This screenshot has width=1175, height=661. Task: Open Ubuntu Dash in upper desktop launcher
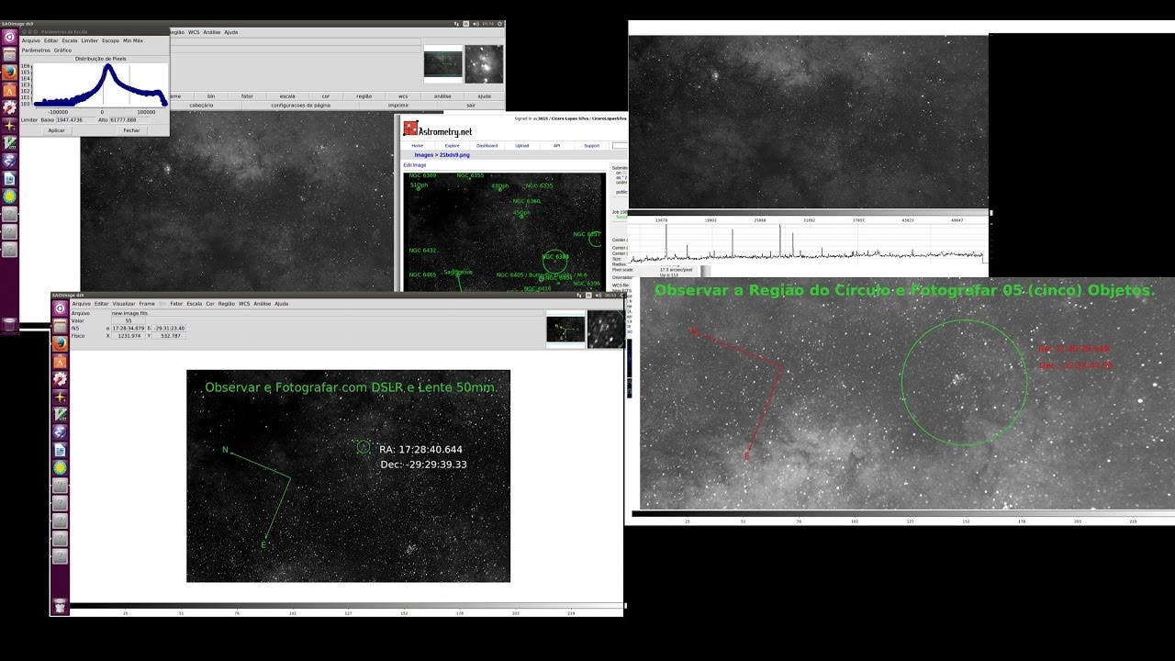click(9, 37)
